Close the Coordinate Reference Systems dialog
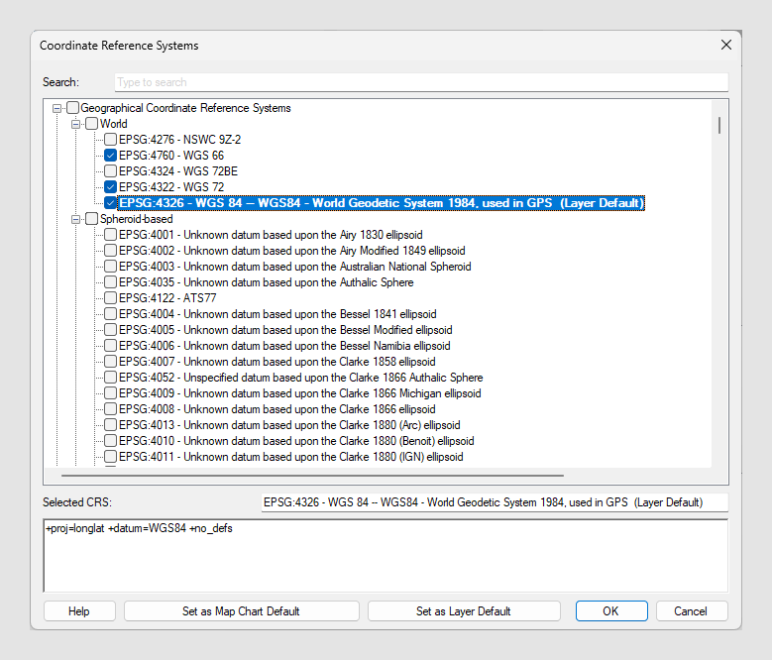Screen dimensions: 772x660 (x=726, y=45)
